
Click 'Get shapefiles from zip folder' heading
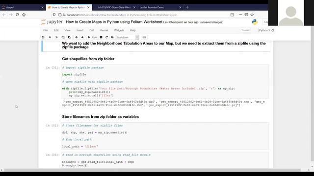[88, 59]
